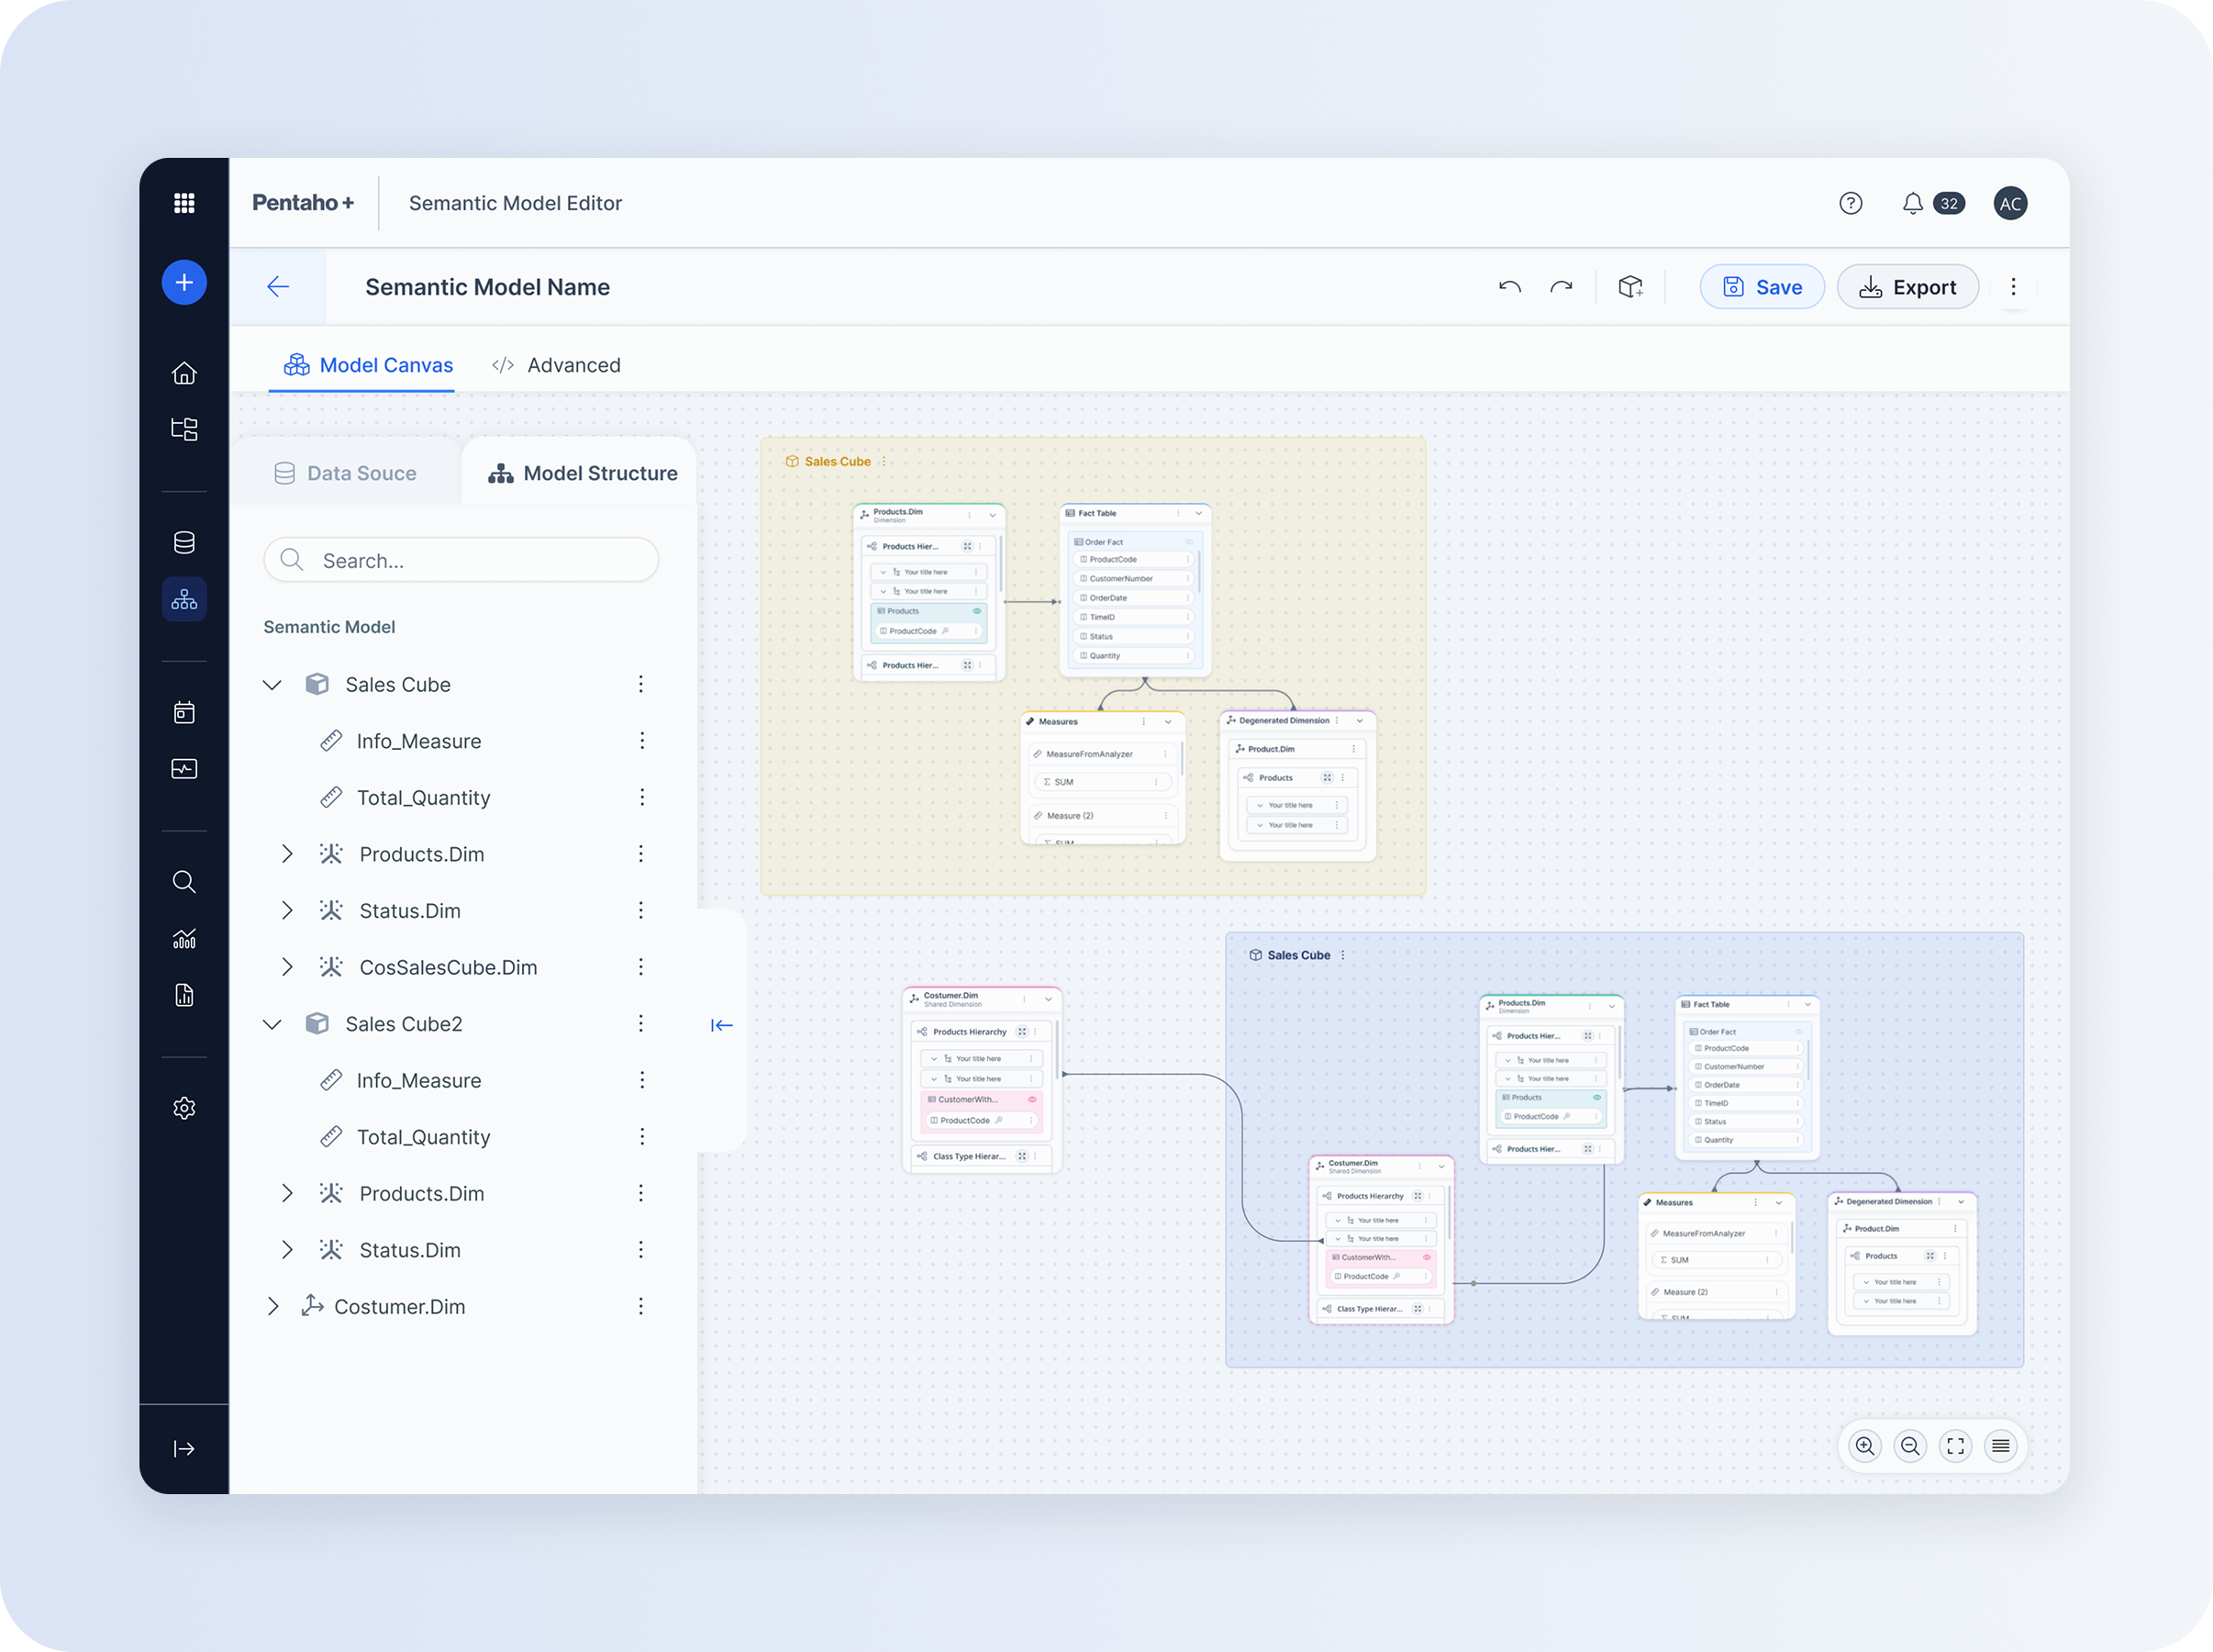Undo the last change
Viewport: 2213px width, 1652px height.
pos(1509,287)
